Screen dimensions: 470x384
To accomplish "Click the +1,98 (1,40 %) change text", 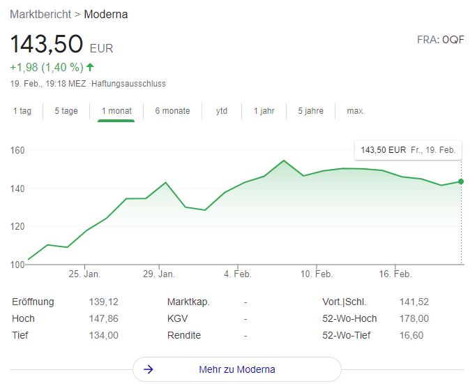I will (x=47, y=67).
